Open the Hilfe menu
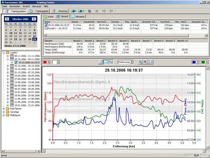210x158 pixels. click(x=46, y=6)
